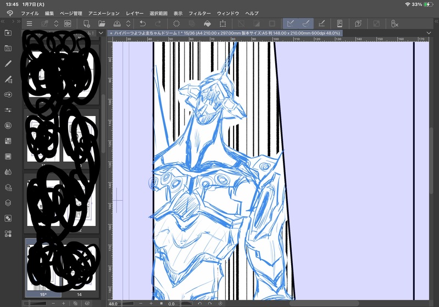Expand the page manager tab dropdown chevron
This screenshot has height=307, width=439.
[101, 33]
